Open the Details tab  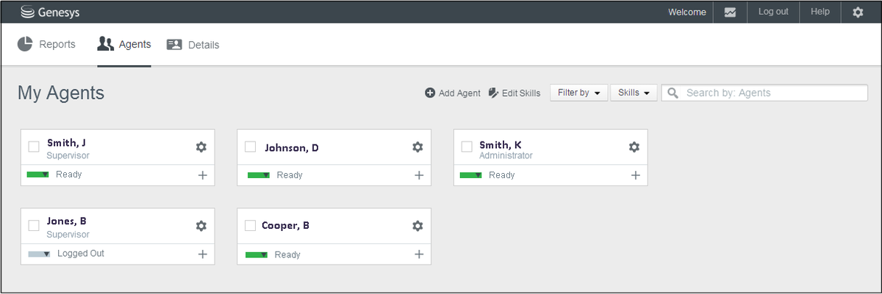coord(193,45)
